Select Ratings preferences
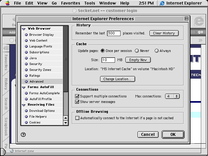 [x=42, y=76]
